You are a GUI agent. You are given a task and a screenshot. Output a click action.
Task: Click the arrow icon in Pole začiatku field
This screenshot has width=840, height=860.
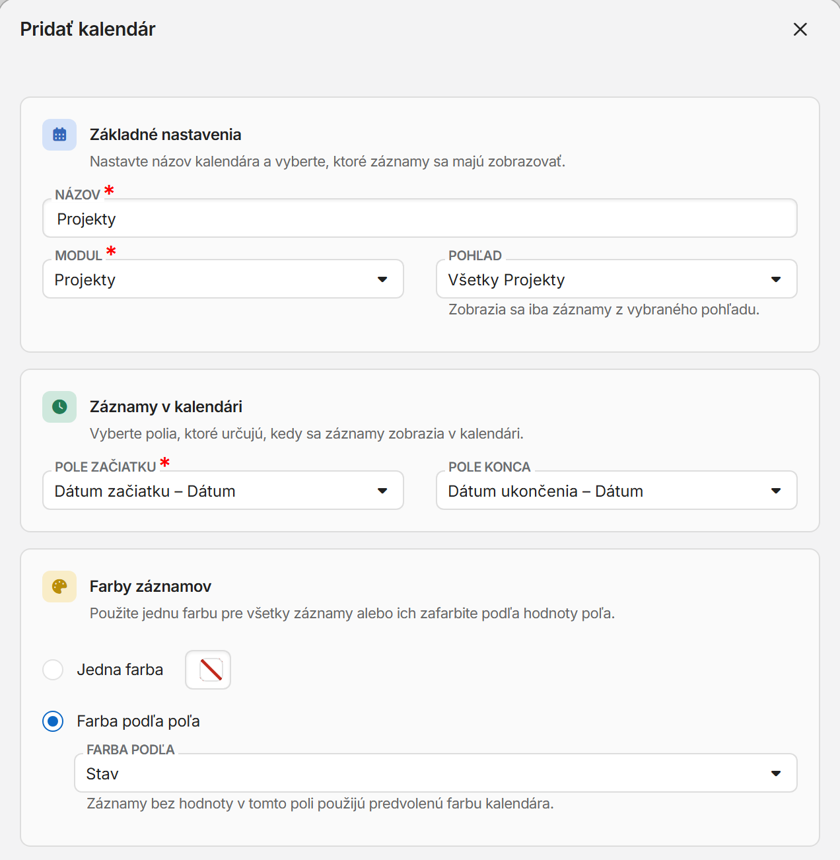point(382,491)
